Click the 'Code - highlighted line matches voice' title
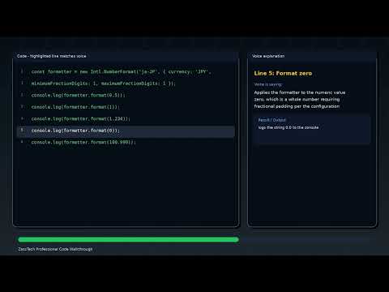 coord(52,56)
